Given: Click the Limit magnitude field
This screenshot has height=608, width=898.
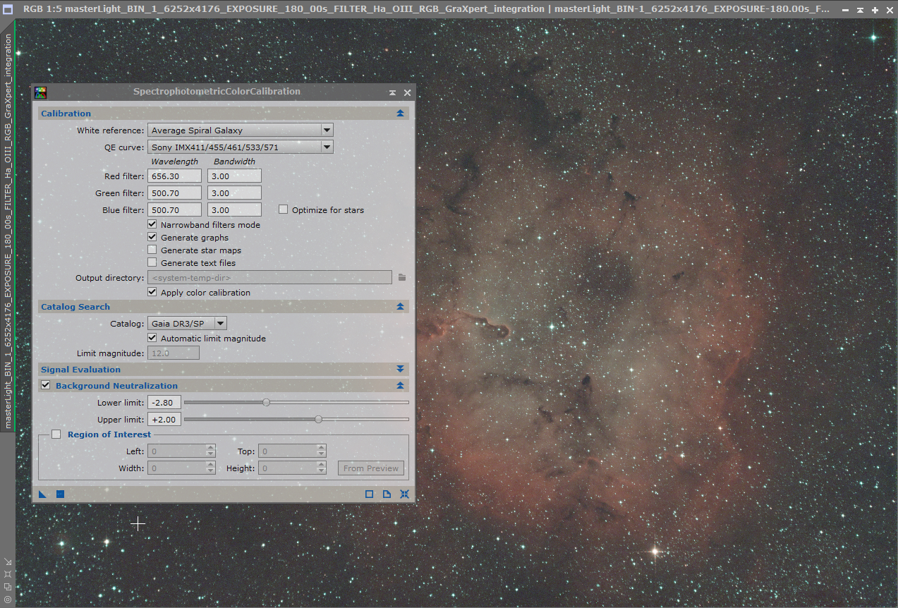Looking at the screenshot, I should pyautogui.click(x=173, y=353).
